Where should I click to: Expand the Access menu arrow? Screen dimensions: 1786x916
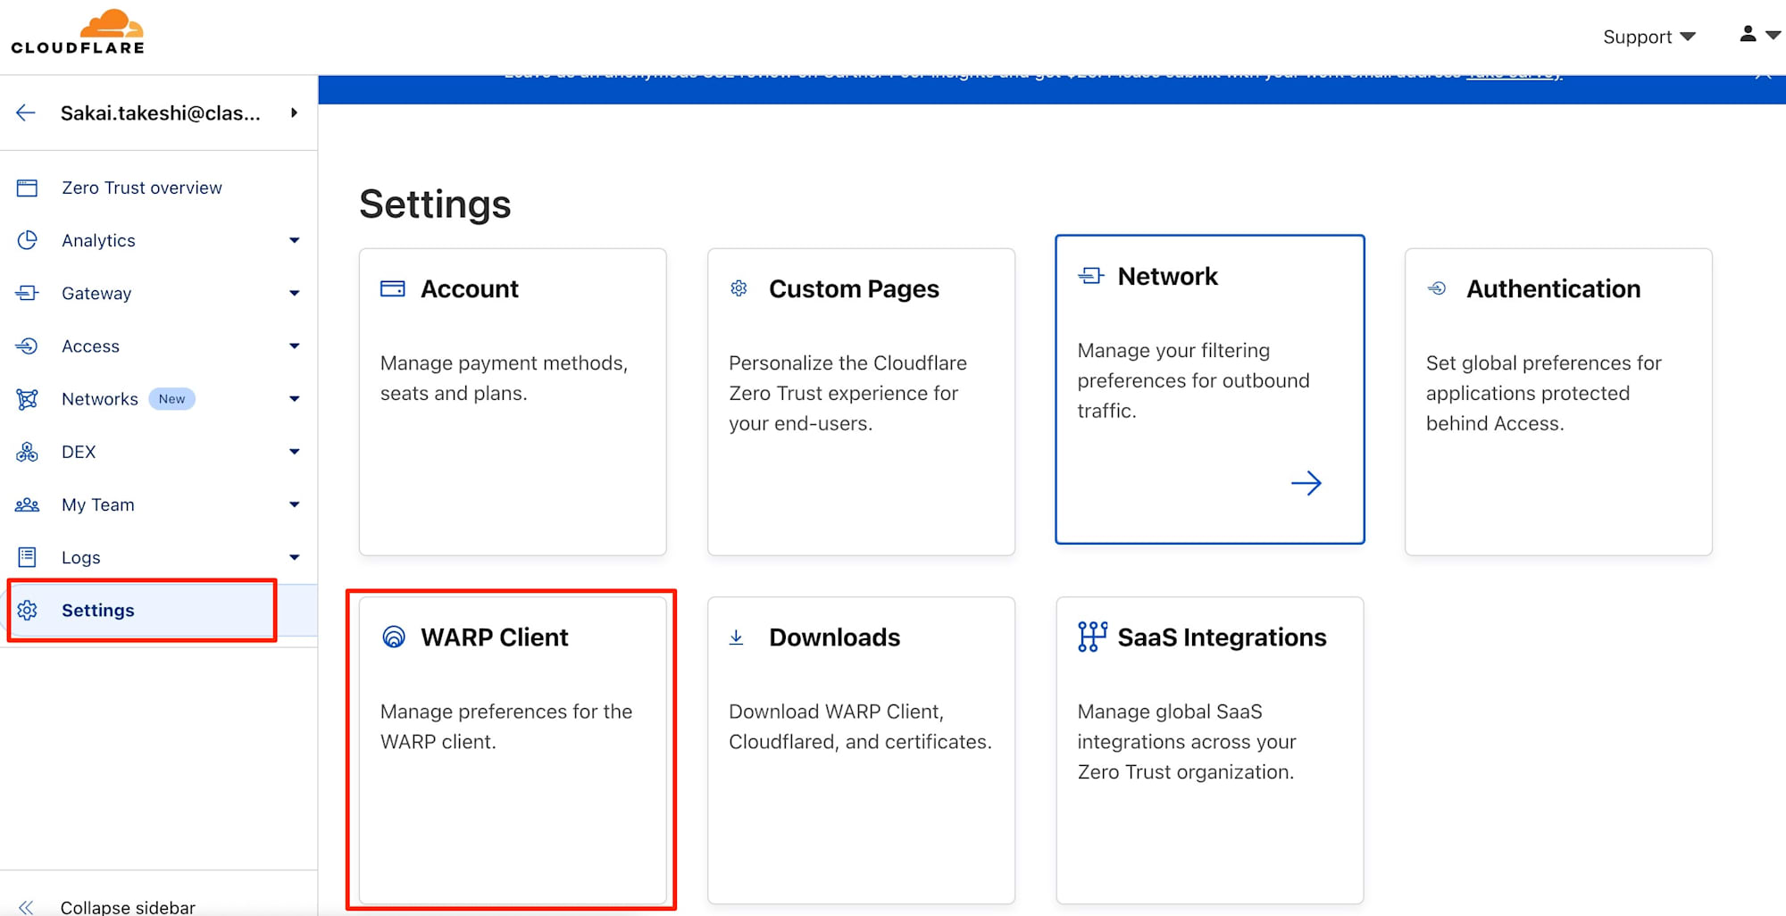click(295, 346)
